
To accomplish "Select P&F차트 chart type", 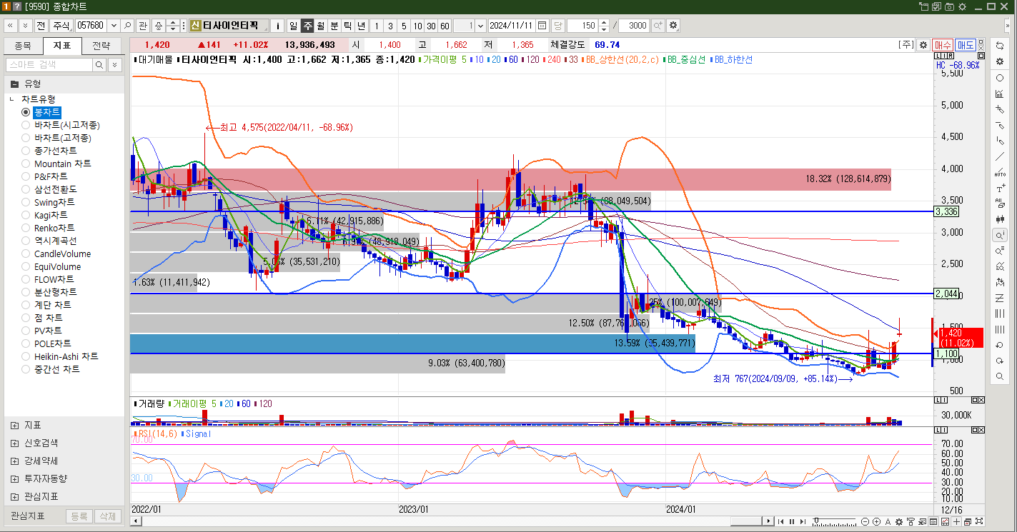I will coord(51,176).
